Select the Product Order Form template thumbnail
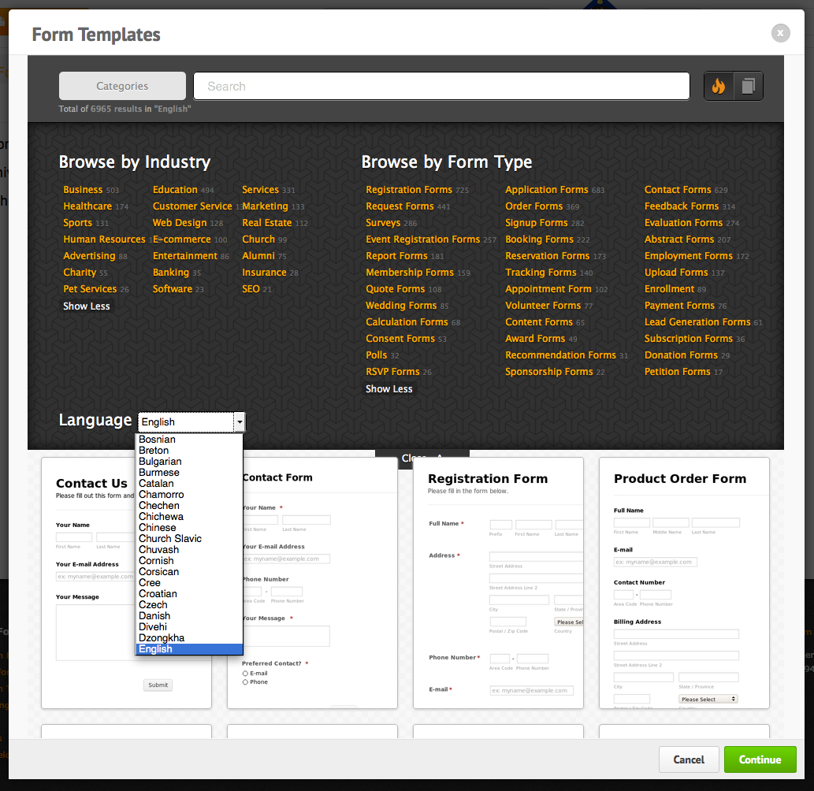 click(684, 582)
